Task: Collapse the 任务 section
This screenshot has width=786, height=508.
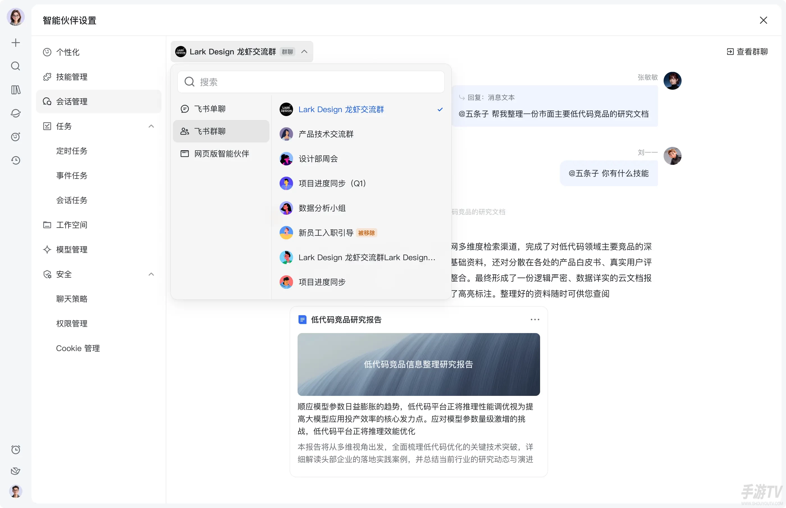Action: [x=151, y=126]
